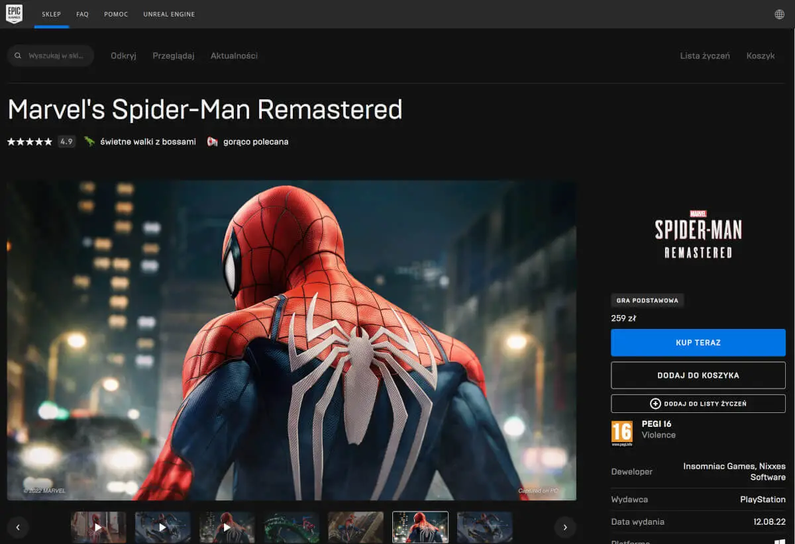
Task: Open the Przeglądaj section
Action: (173, 56)
